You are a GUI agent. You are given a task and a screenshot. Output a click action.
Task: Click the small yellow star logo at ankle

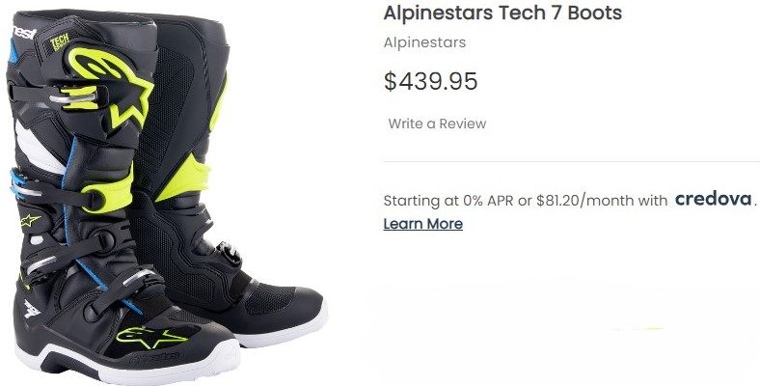click(x=30, y=220)
